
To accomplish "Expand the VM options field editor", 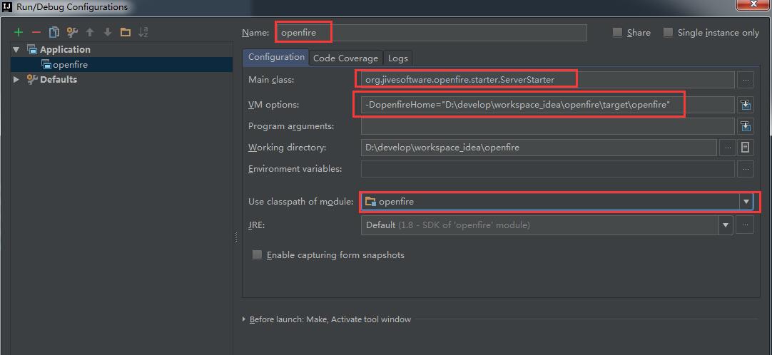I will tap(746, 105).
